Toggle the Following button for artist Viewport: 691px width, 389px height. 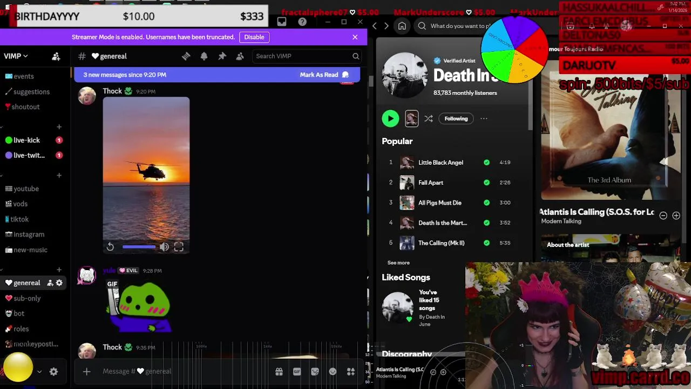[456, 119]
